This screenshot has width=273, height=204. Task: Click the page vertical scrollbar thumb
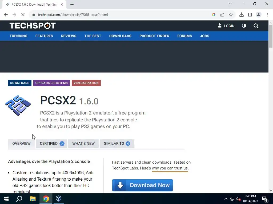point(271,36)
